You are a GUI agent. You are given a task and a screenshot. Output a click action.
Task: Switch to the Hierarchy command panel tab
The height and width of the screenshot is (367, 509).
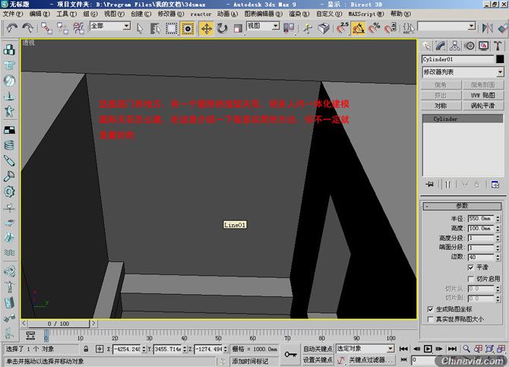point(455,46)
